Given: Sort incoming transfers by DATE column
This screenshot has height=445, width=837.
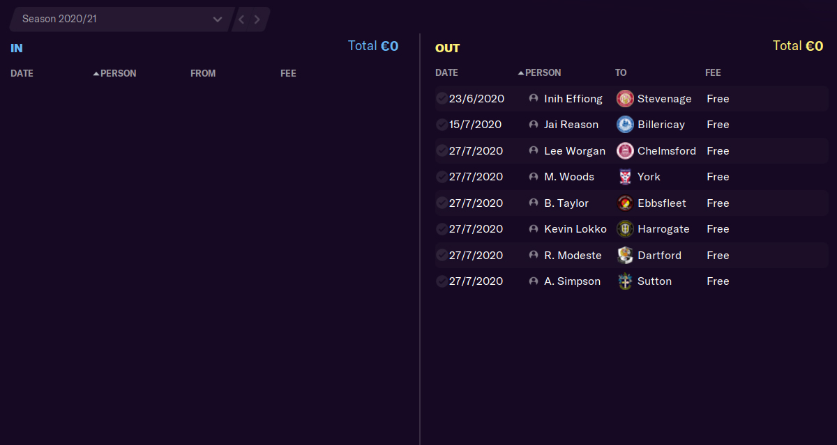Looking at the screenshot, I should click(x=22, y=73).
